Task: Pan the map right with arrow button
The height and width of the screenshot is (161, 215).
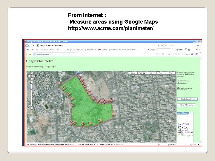Action: [x=34, y=76]
